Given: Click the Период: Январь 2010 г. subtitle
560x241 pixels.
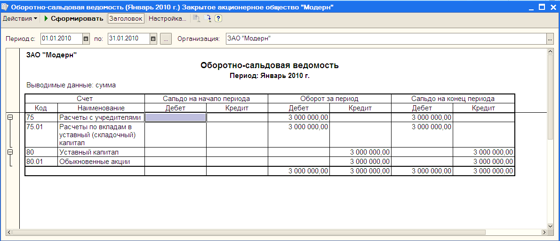Looking at the screenshot, I should (x=270, y=76).
